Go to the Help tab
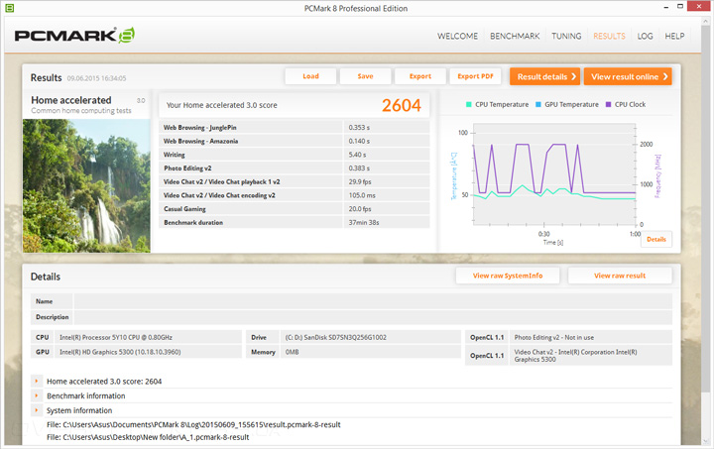The image size is (714, 449). 674,36
